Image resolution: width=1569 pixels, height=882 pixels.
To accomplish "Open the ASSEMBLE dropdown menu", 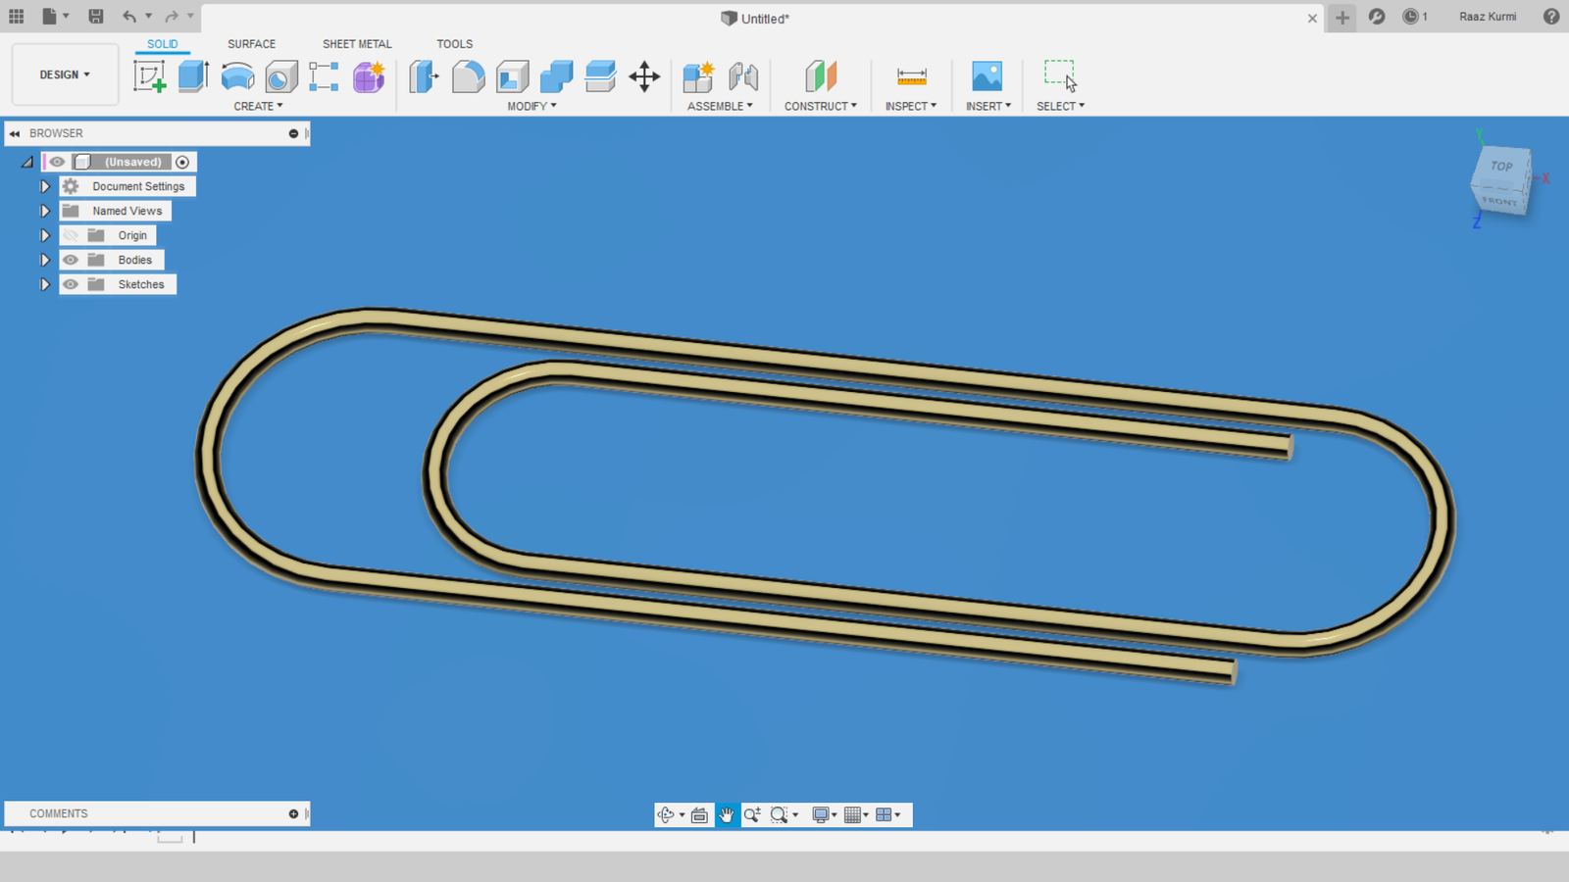I will click(720, 106).
